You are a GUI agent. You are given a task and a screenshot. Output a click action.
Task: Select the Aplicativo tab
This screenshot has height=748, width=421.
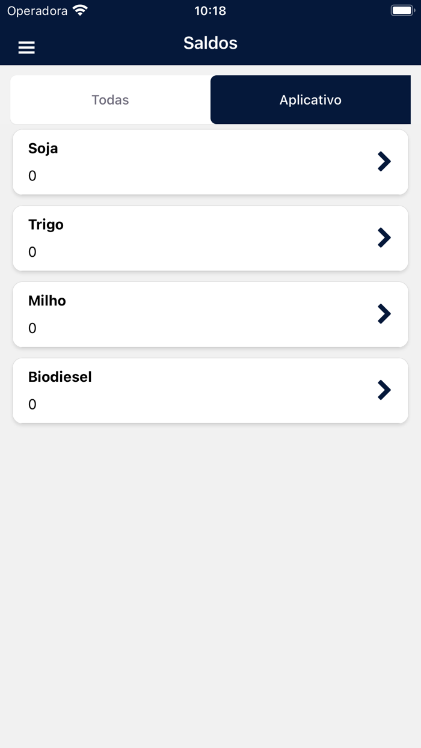[x=310, y=100]
